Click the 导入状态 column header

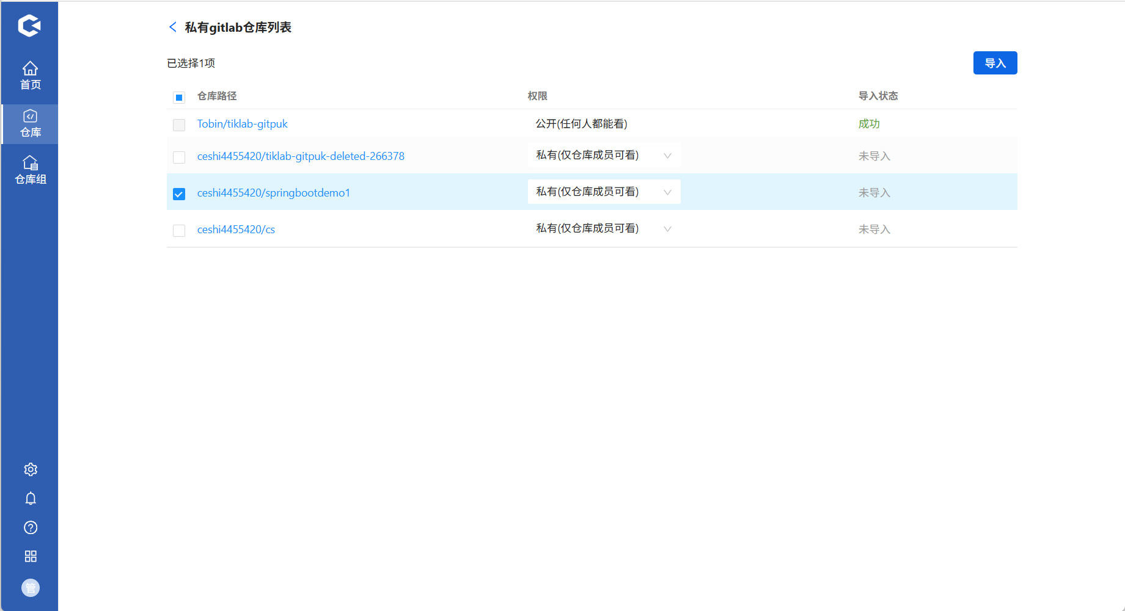pos(878,96)
